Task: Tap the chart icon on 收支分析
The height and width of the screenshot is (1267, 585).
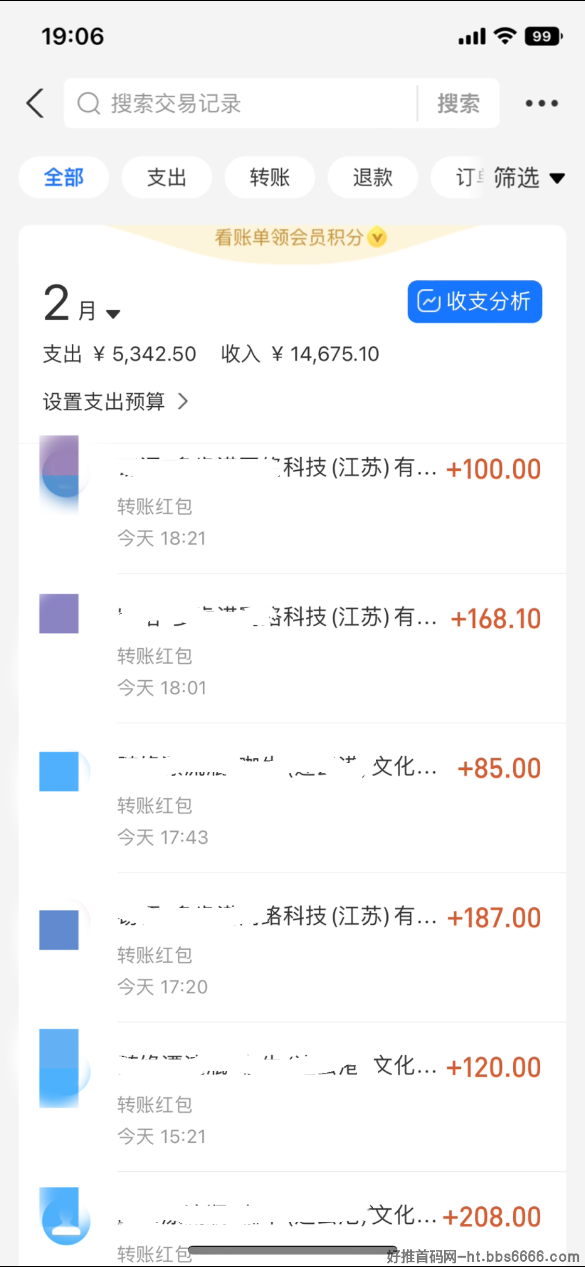Action: pos(429,301)
